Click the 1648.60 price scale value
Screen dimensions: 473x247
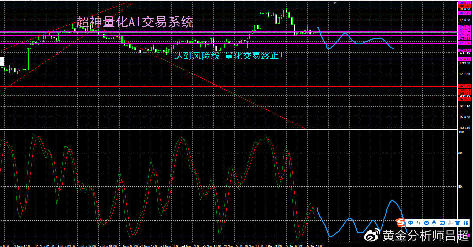pos(465,106)
